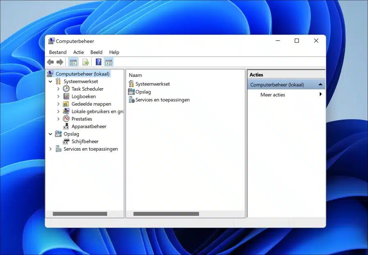Viewport: 368px width, 255px height.
Task: Open the Meer acties submenu arrow
Action: (321, 94)
